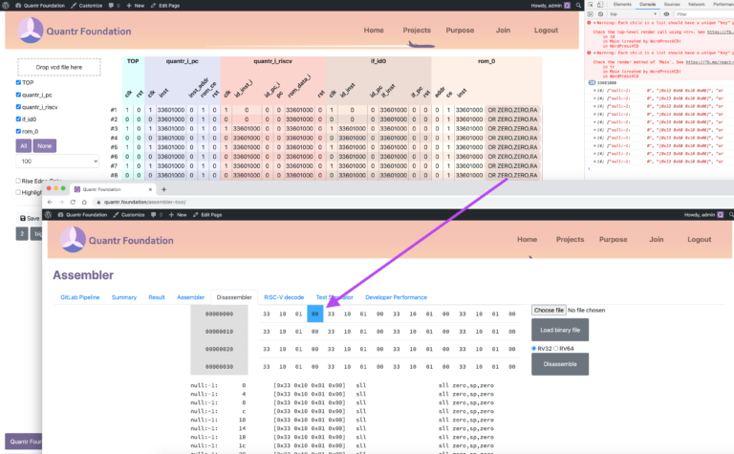Open the row count dropdown showing 100

point(57,161)
